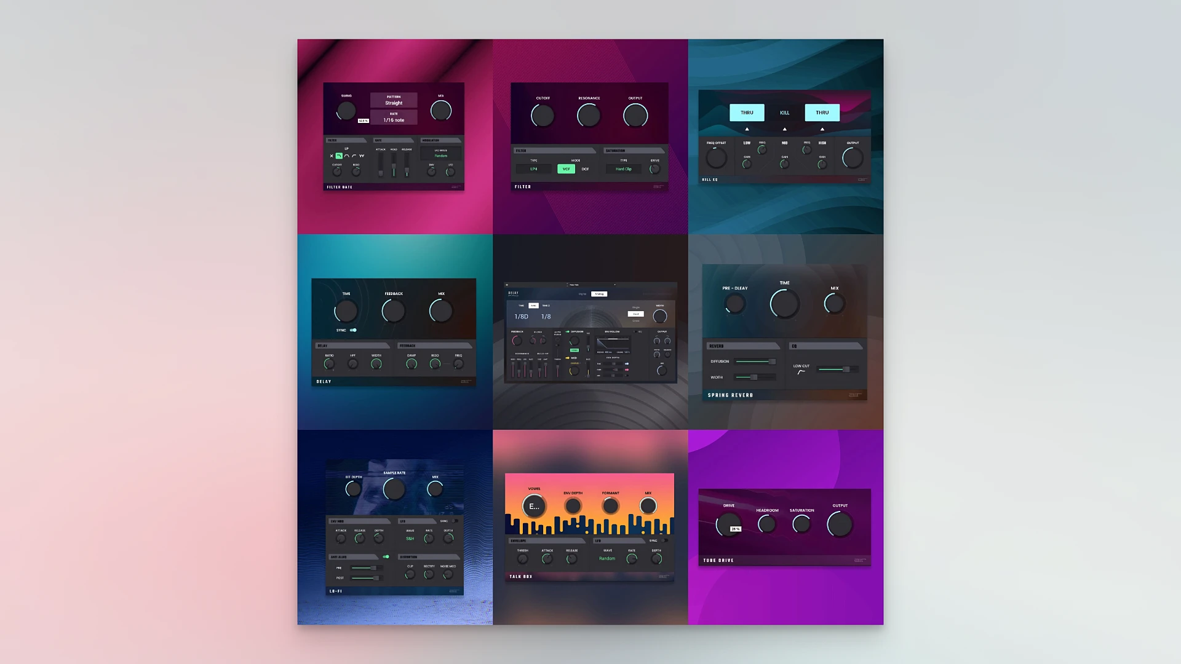Image resolution: width=1181 pixels, height=664 pixels.
Task: Click the Freq Offset knob in Kill EQ
Action: click(x=716, y=158)
